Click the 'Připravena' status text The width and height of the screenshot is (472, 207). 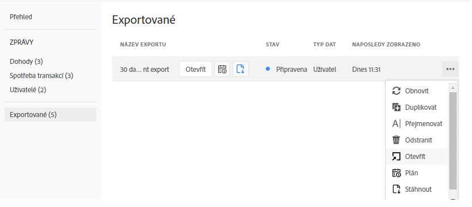point(292,70)
